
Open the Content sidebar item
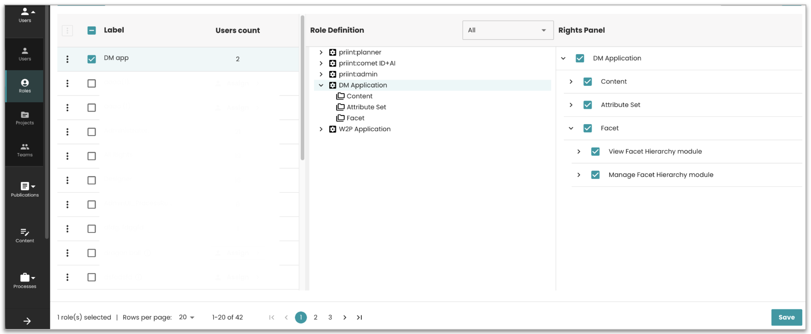pos(24,235)
